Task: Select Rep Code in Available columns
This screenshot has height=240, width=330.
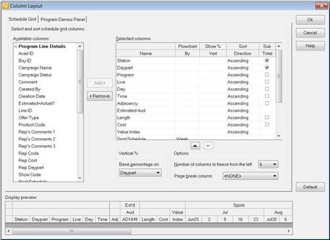Action: pos(28,153)
